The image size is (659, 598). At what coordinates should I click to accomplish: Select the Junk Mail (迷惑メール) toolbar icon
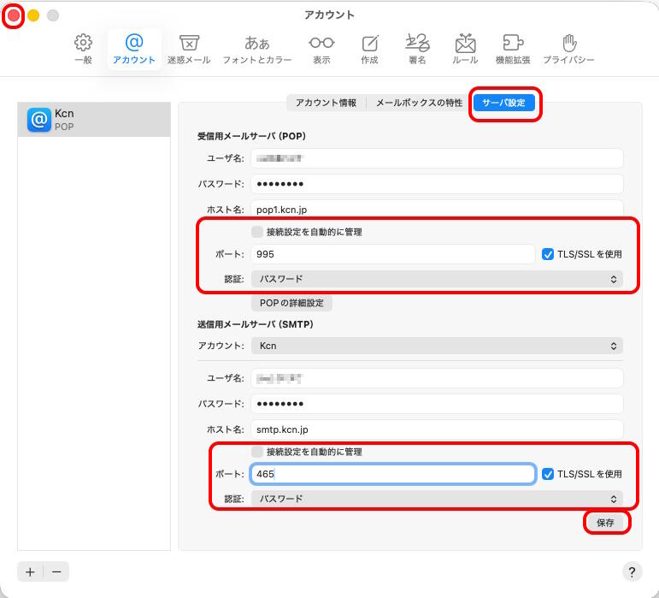[189, 50]
